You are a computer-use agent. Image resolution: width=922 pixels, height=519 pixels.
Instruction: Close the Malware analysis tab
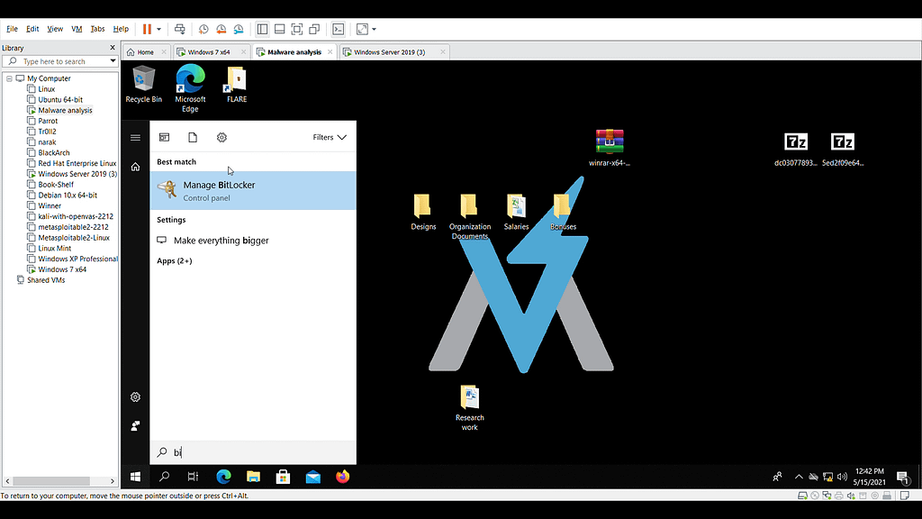coord(330,51)
